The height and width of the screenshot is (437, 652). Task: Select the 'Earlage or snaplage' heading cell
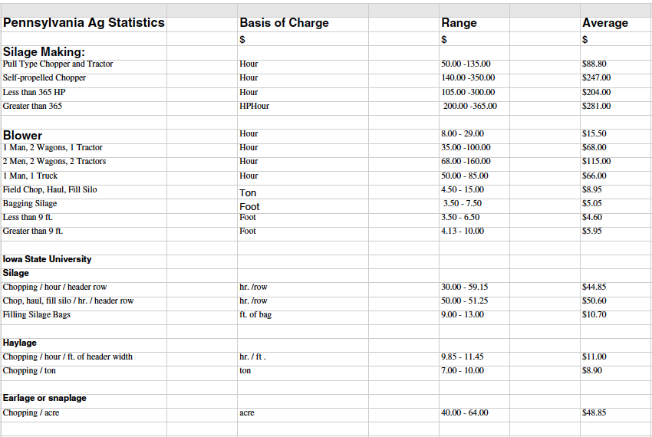(44, 399)
